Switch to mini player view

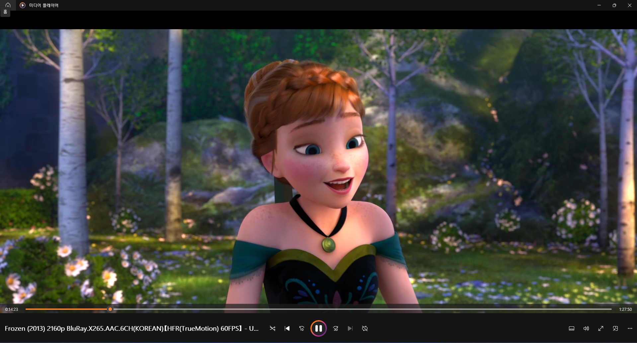615,328
